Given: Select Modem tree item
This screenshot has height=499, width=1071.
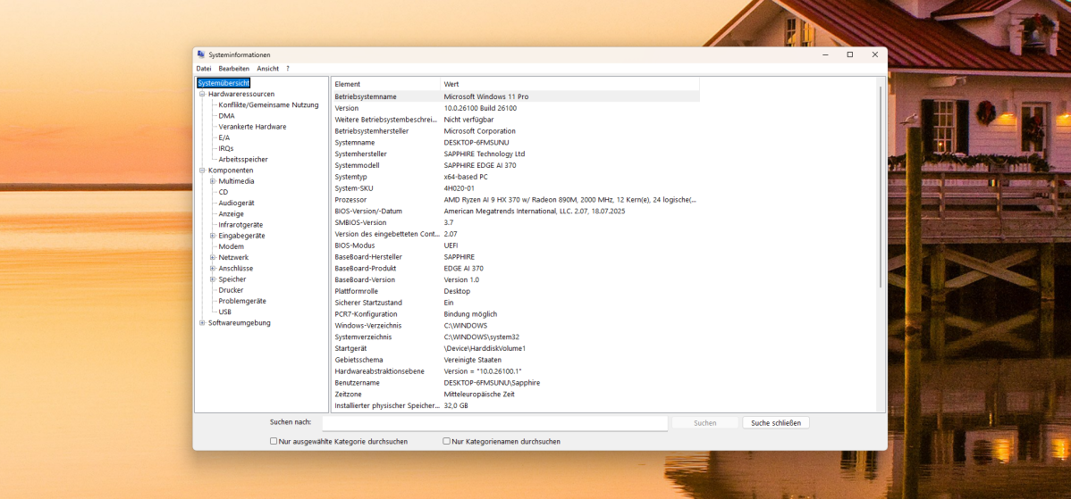Looking at the screenshot, I should (x=231, y=246).
